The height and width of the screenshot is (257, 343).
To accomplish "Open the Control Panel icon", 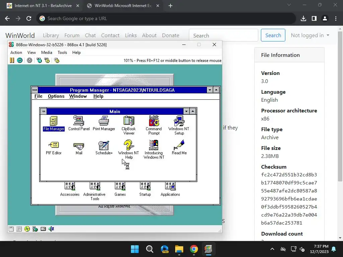I will 79,123.
